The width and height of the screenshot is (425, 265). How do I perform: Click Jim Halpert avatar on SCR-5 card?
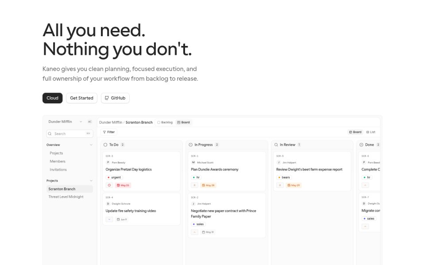point(278,162)
